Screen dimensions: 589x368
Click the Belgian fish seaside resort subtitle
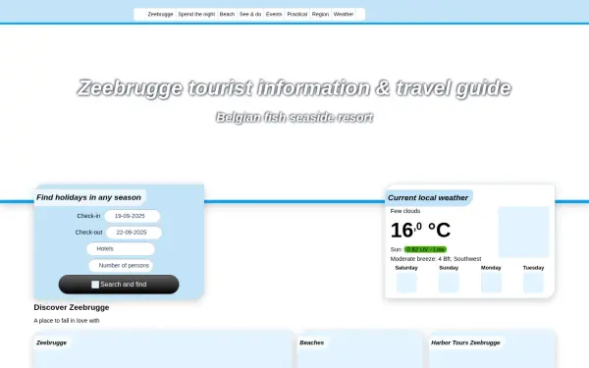(x=294, y=118)
